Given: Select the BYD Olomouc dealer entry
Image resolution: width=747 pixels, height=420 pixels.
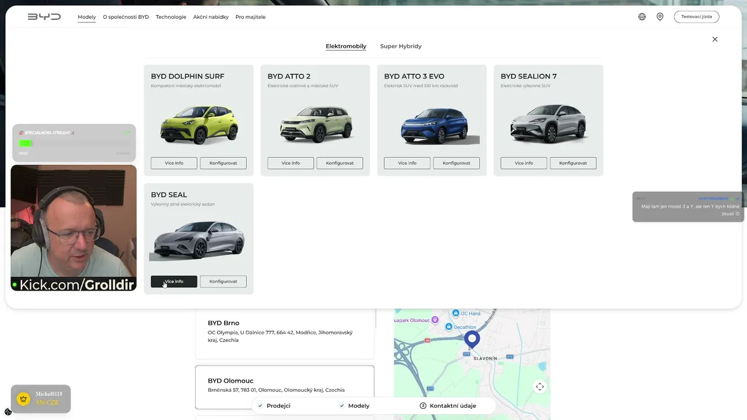Looking at the screenshot, I should pyautogui.click(x=285, y=387).
